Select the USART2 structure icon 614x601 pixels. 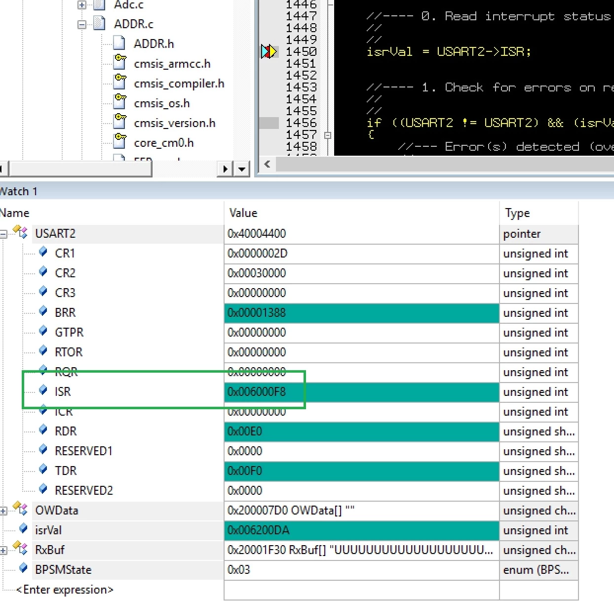pyautogui.click(x=20, y=232)
